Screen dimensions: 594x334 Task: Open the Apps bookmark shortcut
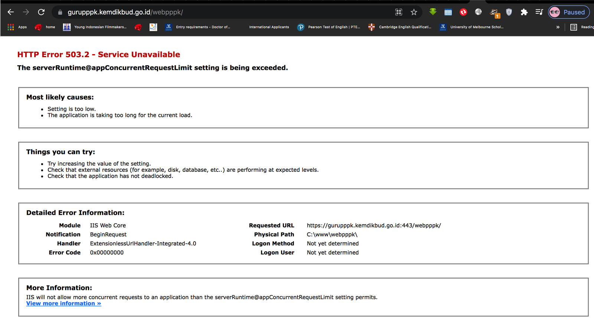[x=17, y=27]
